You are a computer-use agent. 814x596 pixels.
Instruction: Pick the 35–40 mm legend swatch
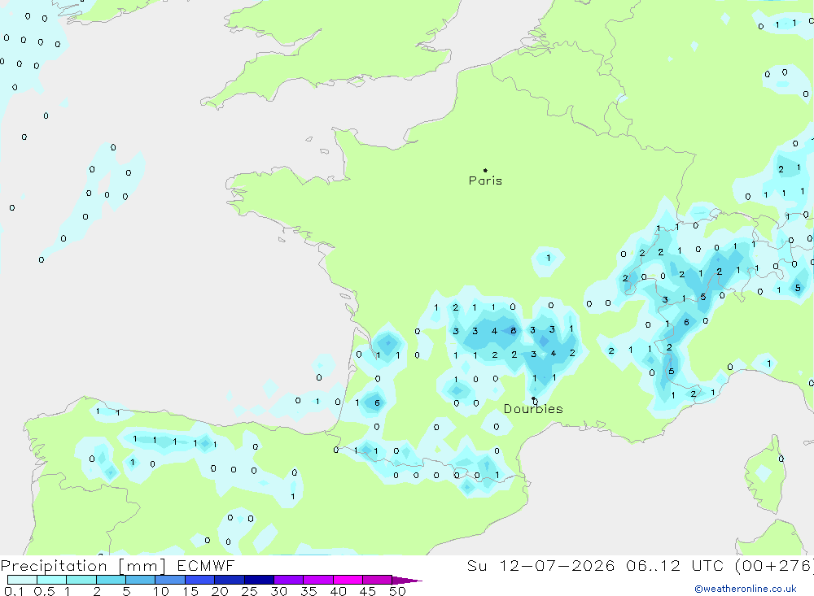318,580
